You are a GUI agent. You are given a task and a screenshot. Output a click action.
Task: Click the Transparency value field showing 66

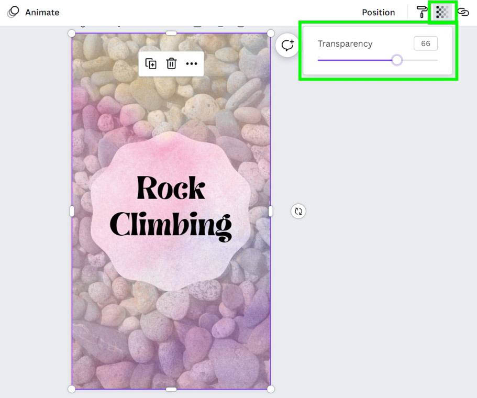tap(426, 43)
